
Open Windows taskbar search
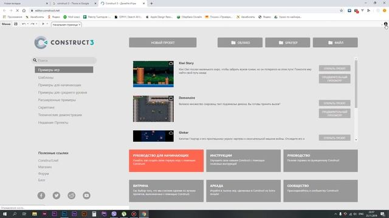tap(15, 214)
